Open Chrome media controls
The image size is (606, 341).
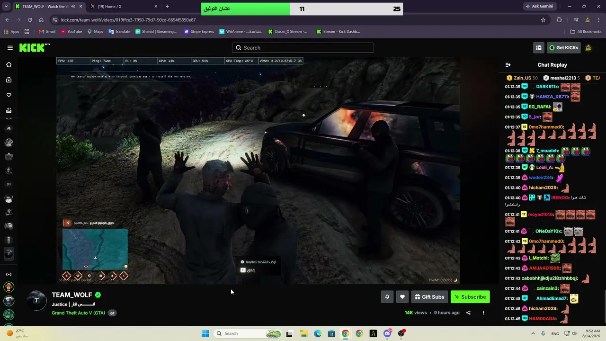tap(576, 20)
